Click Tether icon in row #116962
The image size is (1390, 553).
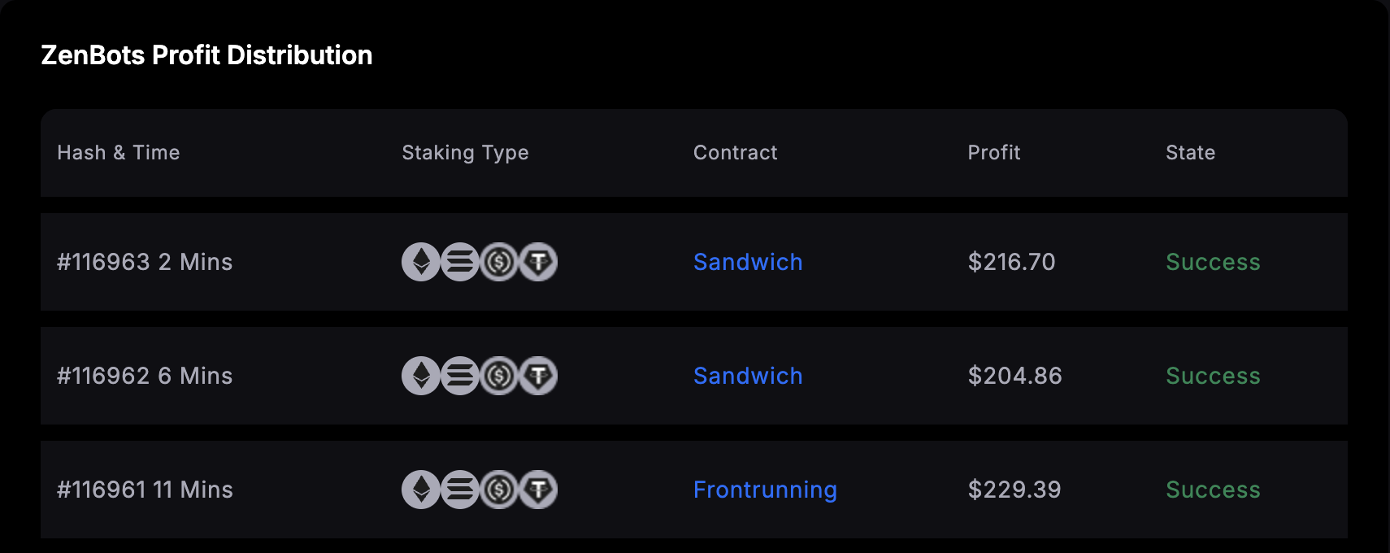click(x=538, y=376)
